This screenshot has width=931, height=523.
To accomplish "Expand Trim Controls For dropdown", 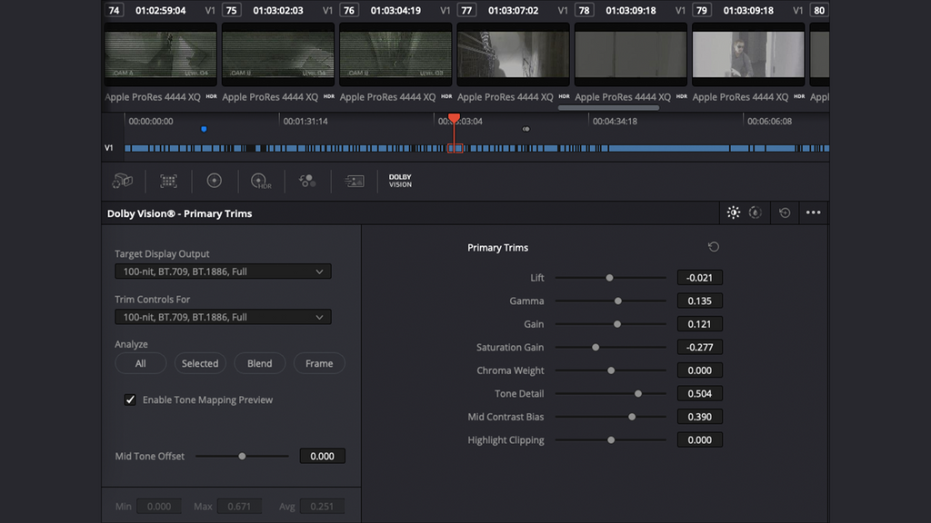I will coord(224,317).
